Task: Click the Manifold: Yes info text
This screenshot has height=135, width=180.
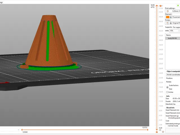Action: click(x=171, y=104)
